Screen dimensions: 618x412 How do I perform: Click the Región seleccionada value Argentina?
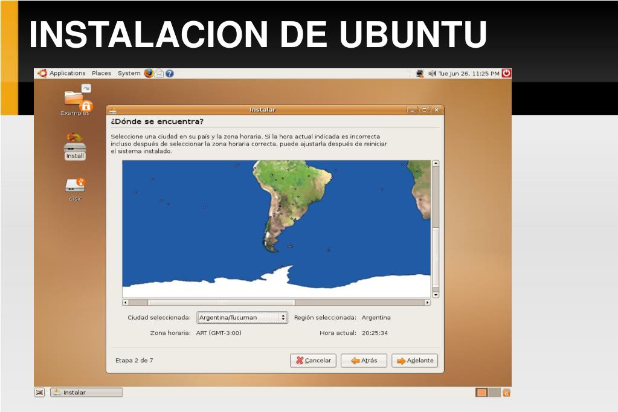coord(376,317)
